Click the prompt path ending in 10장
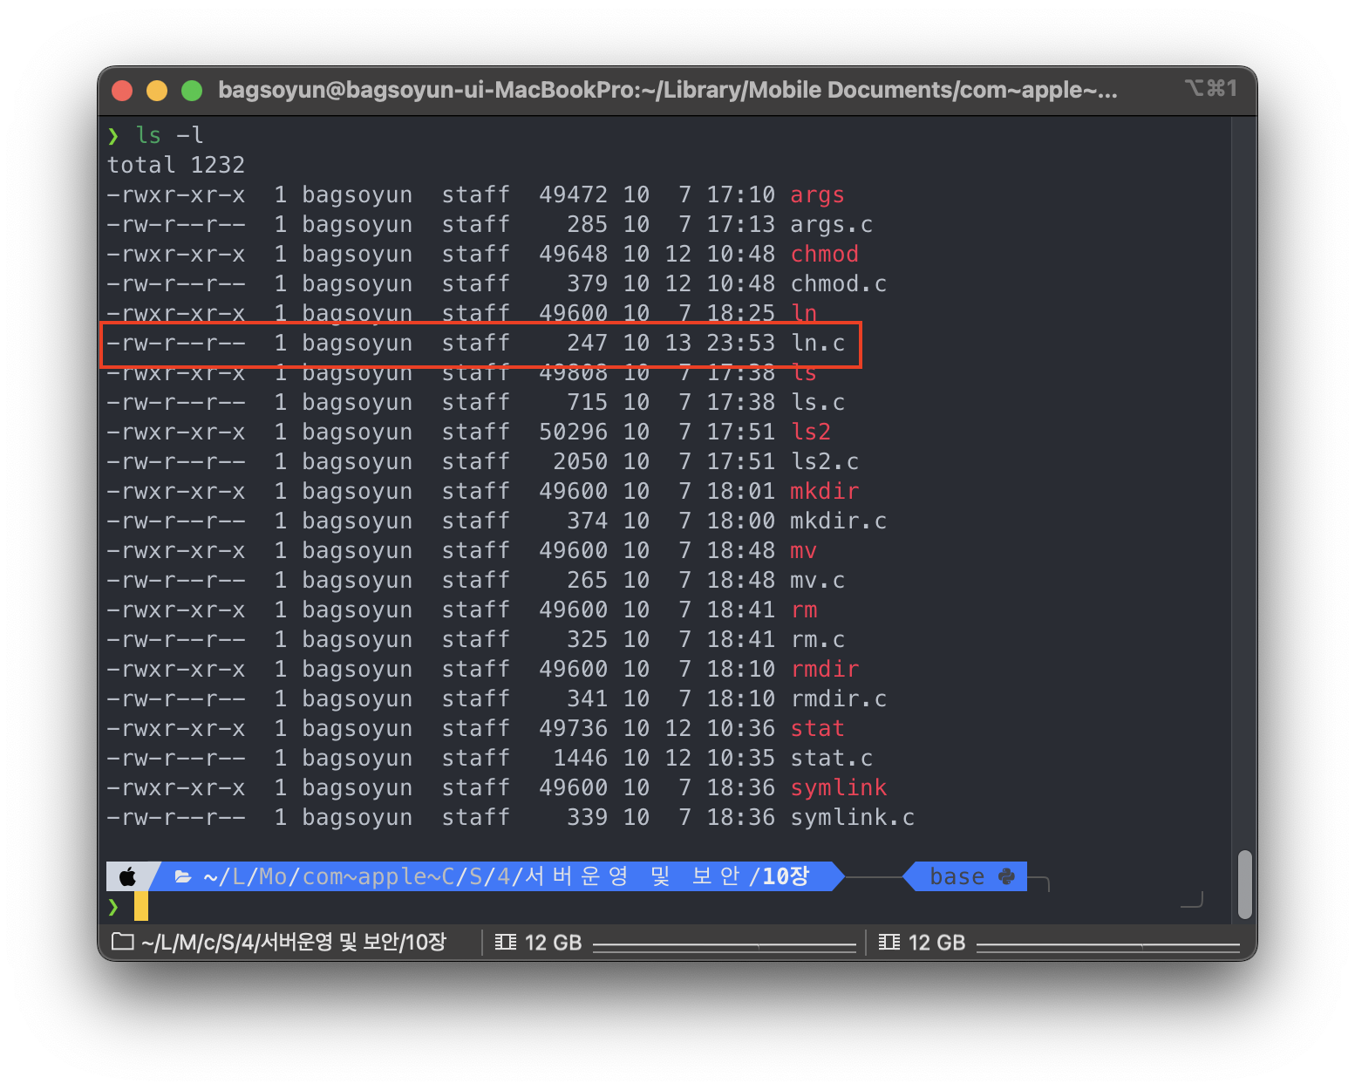Screen dimensions: 1355x1090 (x=507, y=876)
